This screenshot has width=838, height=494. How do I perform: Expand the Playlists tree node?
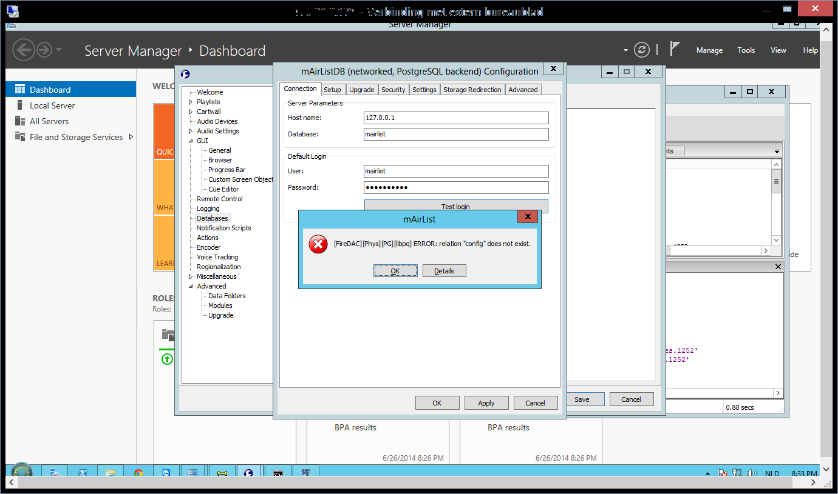tap(191, 102)
